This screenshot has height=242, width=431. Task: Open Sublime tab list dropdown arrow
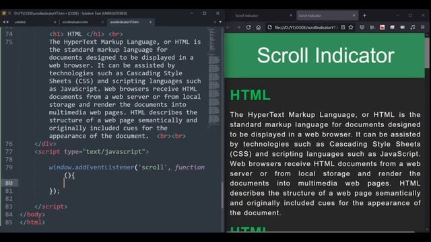click(x=220, y=22)
